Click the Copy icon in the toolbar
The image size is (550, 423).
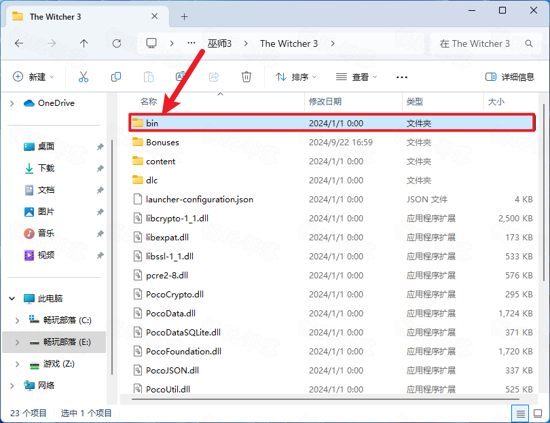click(115, 77)
